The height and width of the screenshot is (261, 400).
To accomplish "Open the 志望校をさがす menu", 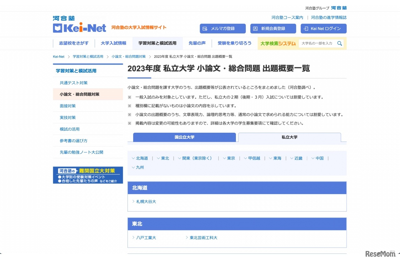I will pos(74,43).
